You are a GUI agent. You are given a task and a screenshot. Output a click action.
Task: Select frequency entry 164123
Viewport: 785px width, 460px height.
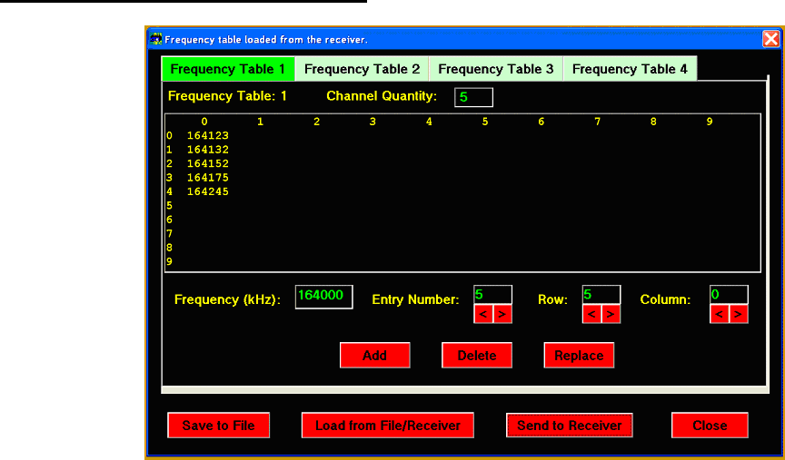[208, 135]
